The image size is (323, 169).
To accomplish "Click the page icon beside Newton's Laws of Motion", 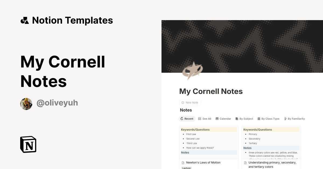I will pos(182,162).
